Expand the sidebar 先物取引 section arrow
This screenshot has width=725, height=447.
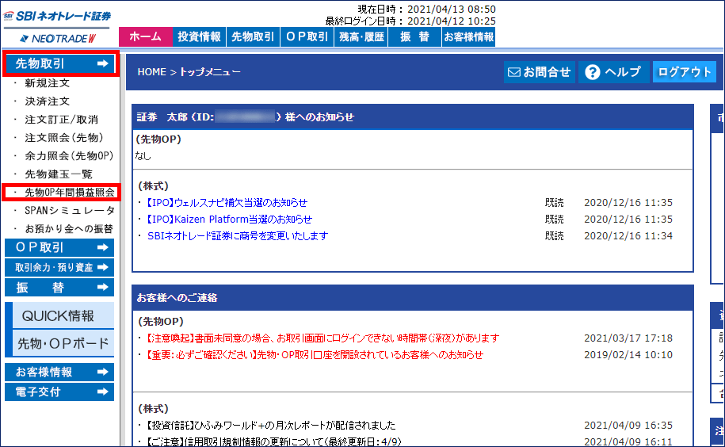103,63
